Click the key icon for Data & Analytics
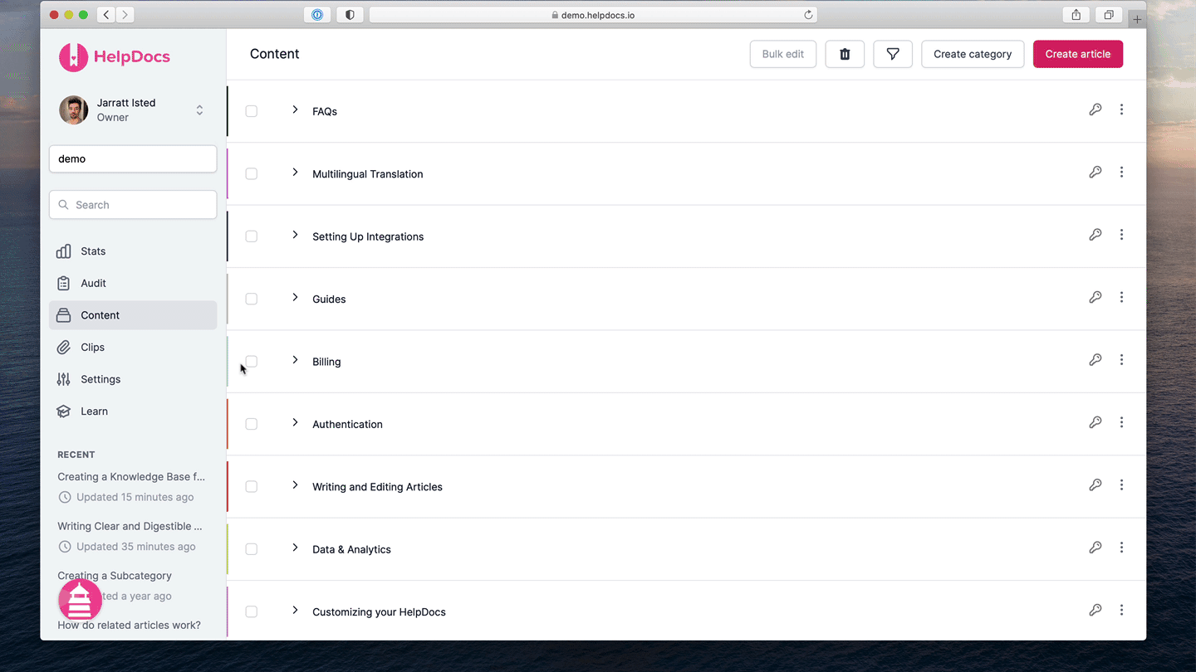The image size is (1196, 672). (1096, 548)
